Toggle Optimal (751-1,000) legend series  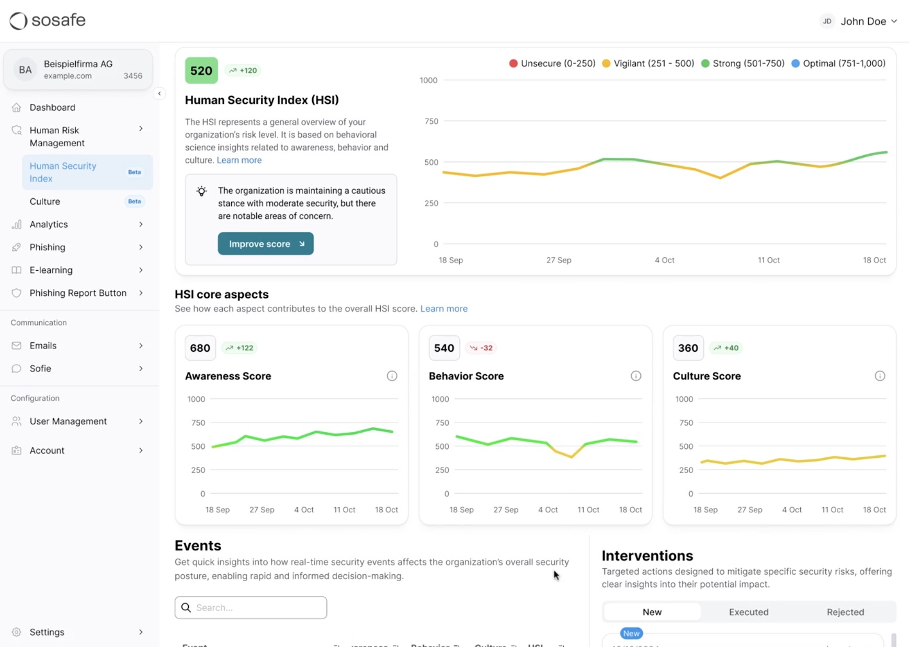point(838,63)
